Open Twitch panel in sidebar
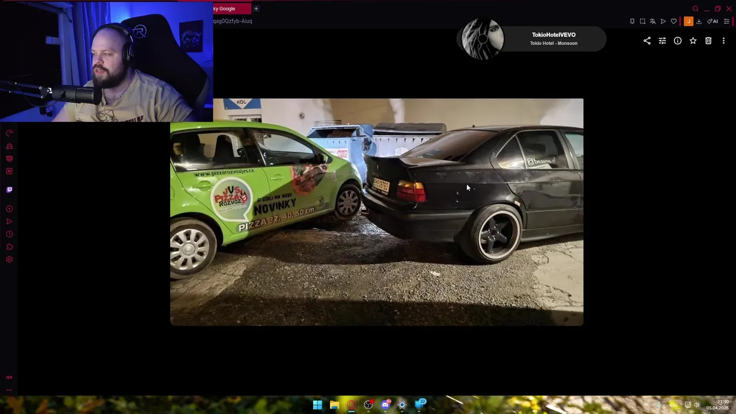The image size is (736, 414). [x=9, y=190]
